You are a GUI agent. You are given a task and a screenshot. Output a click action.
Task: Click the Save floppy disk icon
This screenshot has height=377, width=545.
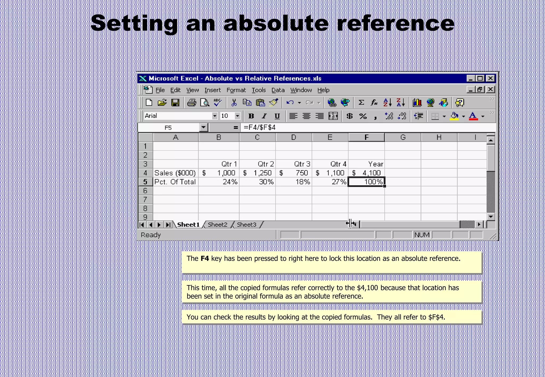point(175,103)
